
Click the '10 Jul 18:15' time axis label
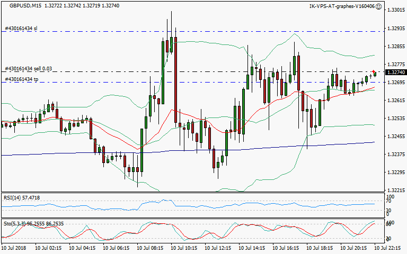320,248
